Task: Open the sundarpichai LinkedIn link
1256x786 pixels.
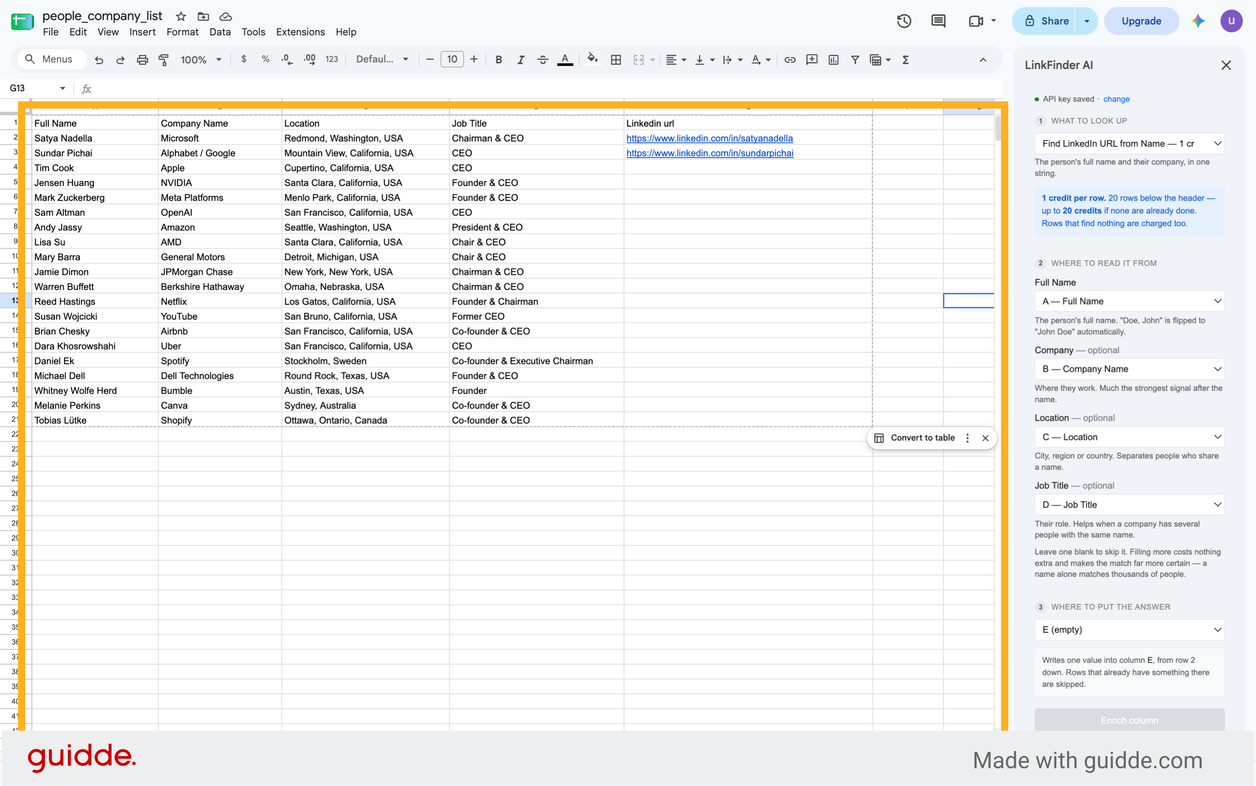Action: point(710,153)
